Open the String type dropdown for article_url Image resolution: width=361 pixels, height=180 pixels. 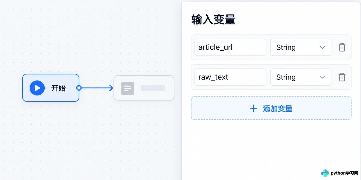[301, 47]
